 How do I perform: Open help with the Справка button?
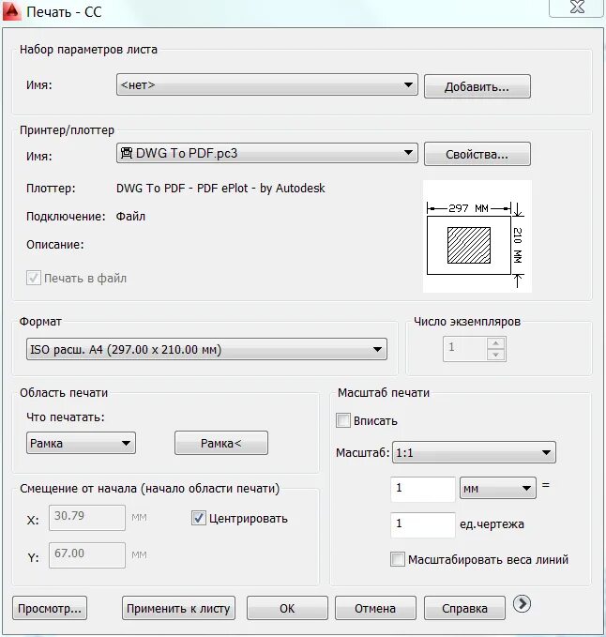464,608
